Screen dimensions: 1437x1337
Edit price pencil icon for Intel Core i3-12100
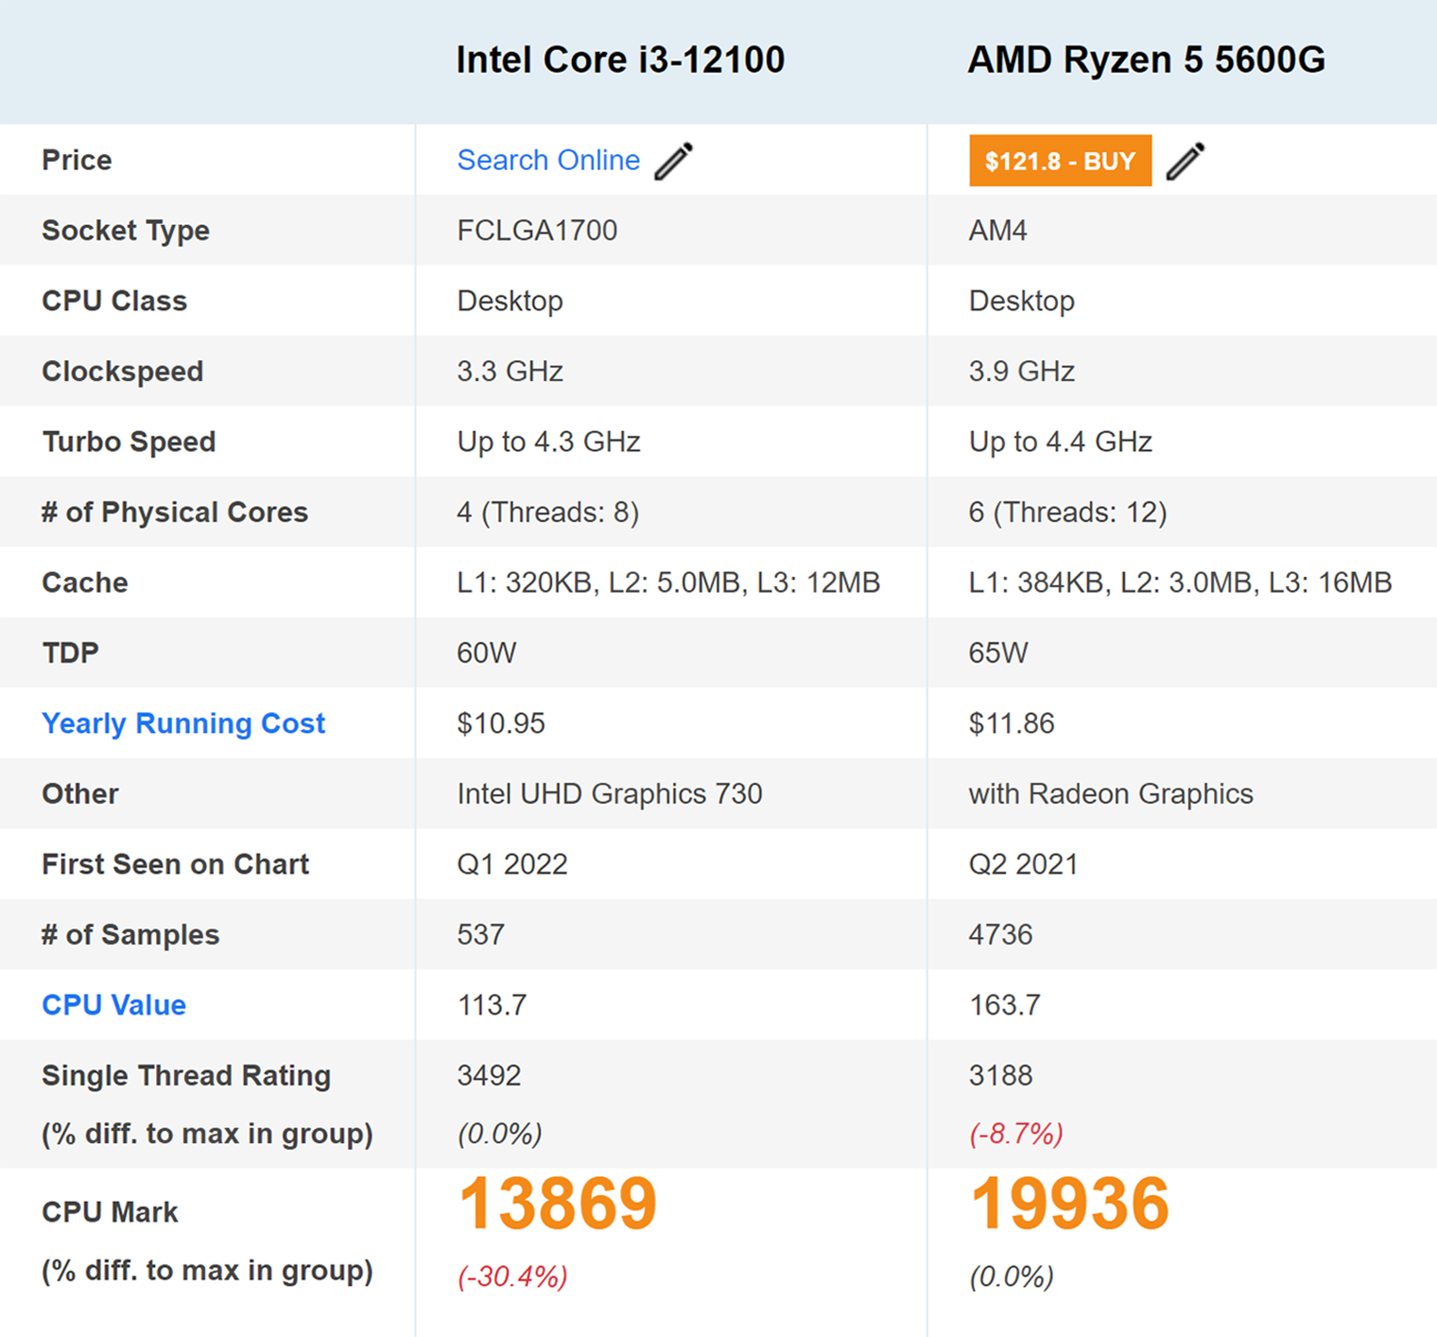tap(674, 161)
